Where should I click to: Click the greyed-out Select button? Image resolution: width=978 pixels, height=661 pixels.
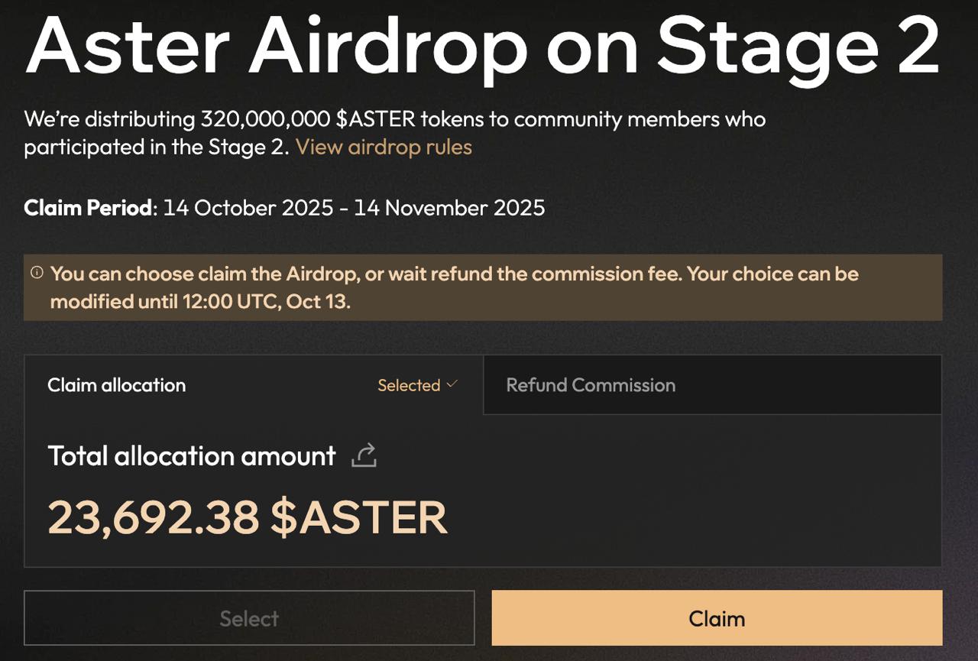(249, 618)
